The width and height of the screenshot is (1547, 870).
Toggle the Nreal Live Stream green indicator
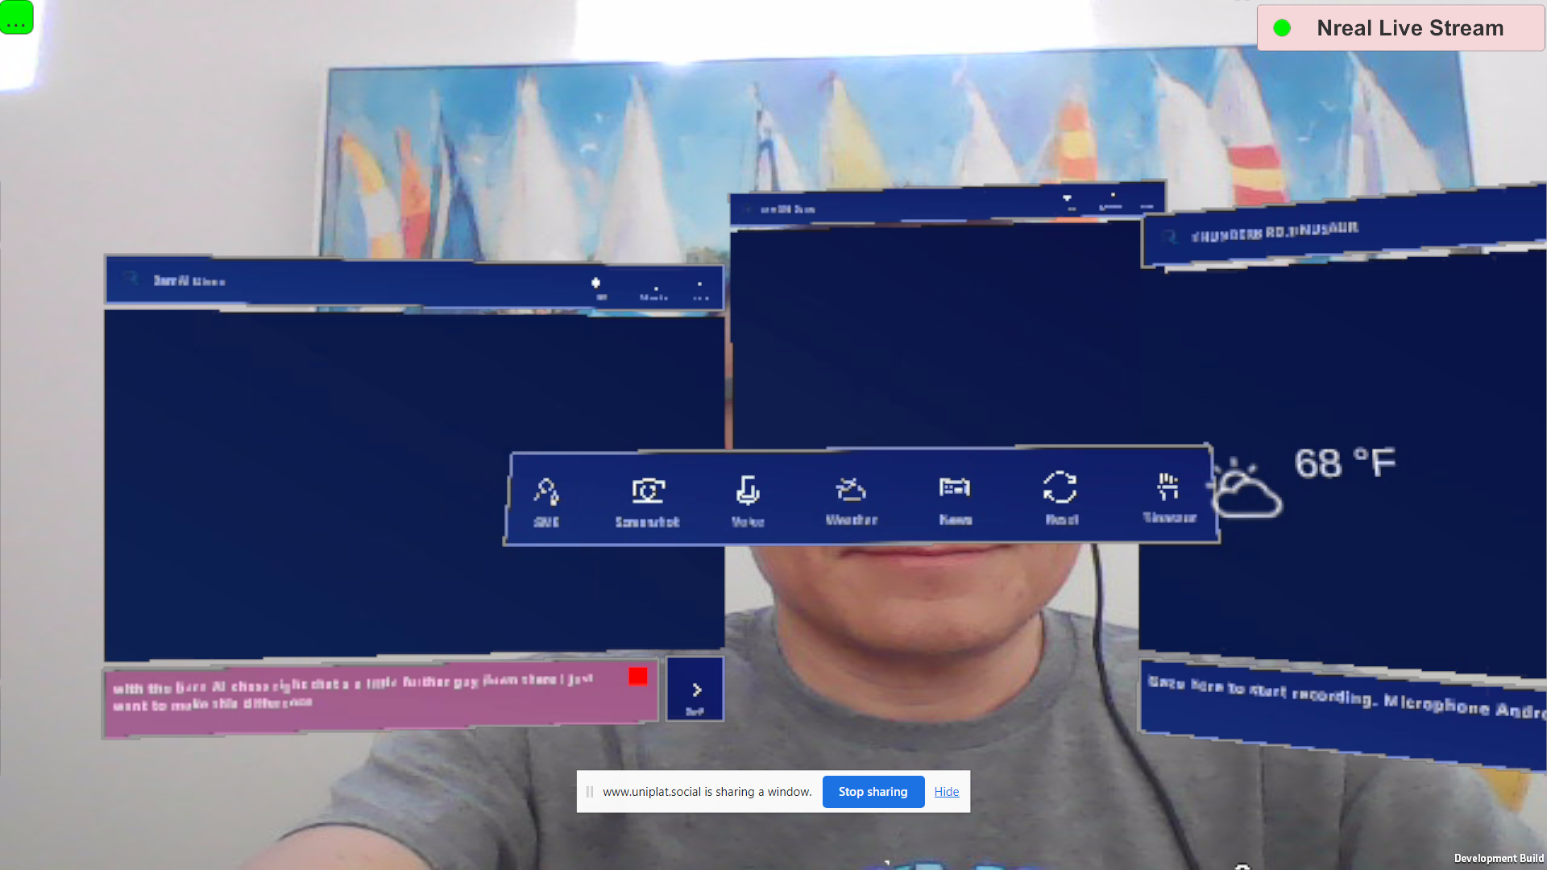[x=1282, y=28]
